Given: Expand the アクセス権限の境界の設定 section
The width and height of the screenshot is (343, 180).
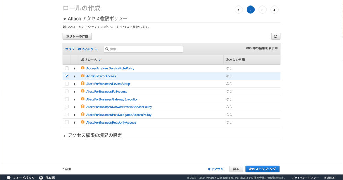Looking at the screenshot, I should pyautogui.click(x=64, y=136).
